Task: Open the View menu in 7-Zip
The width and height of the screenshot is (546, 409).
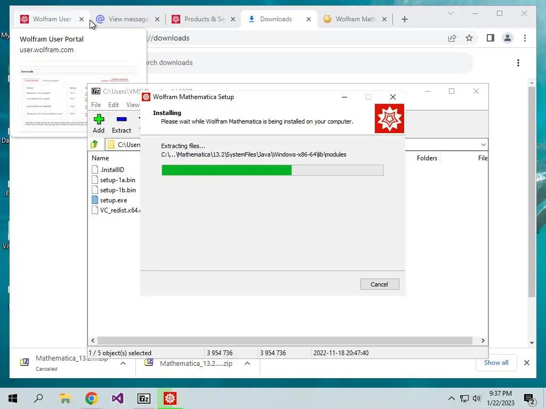Action: coord(133,105)
